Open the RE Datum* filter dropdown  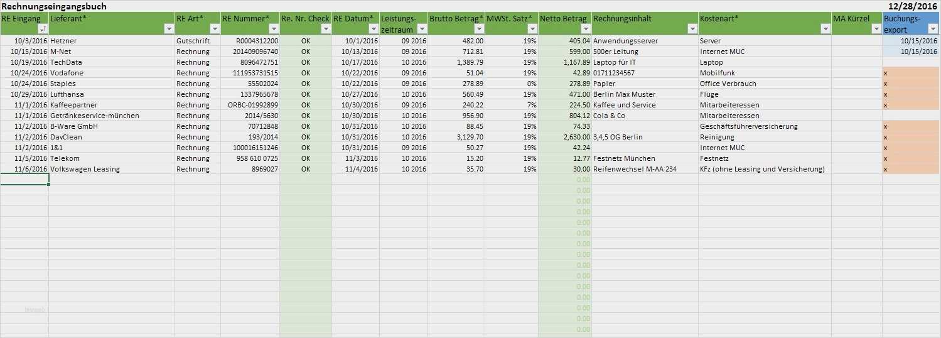[x=374, y=29]
